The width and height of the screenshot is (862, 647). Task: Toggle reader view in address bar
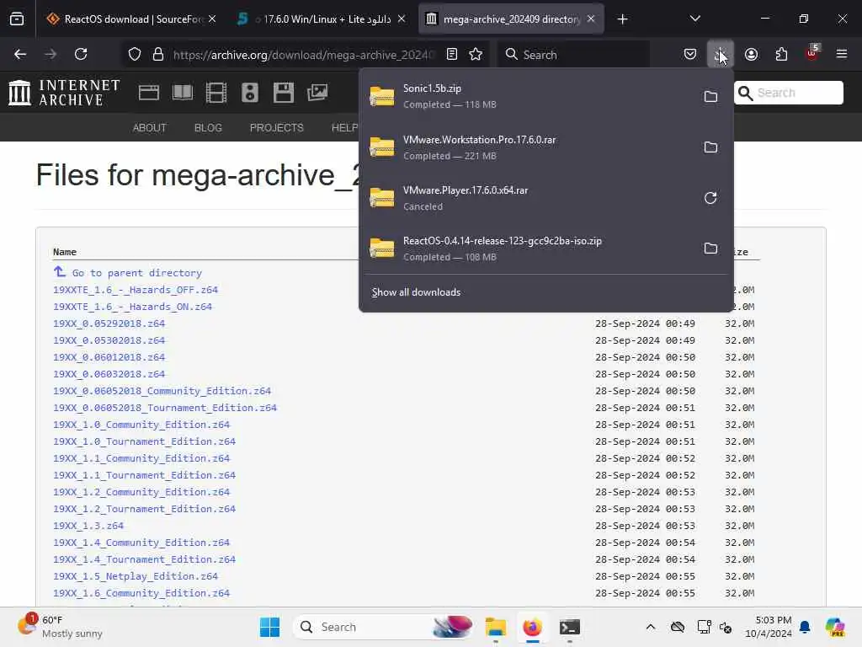click(452, 54)
